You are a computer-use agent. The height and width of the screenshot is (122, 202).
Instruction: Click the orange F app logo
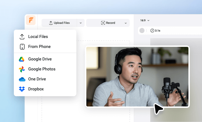coord(31,20)
